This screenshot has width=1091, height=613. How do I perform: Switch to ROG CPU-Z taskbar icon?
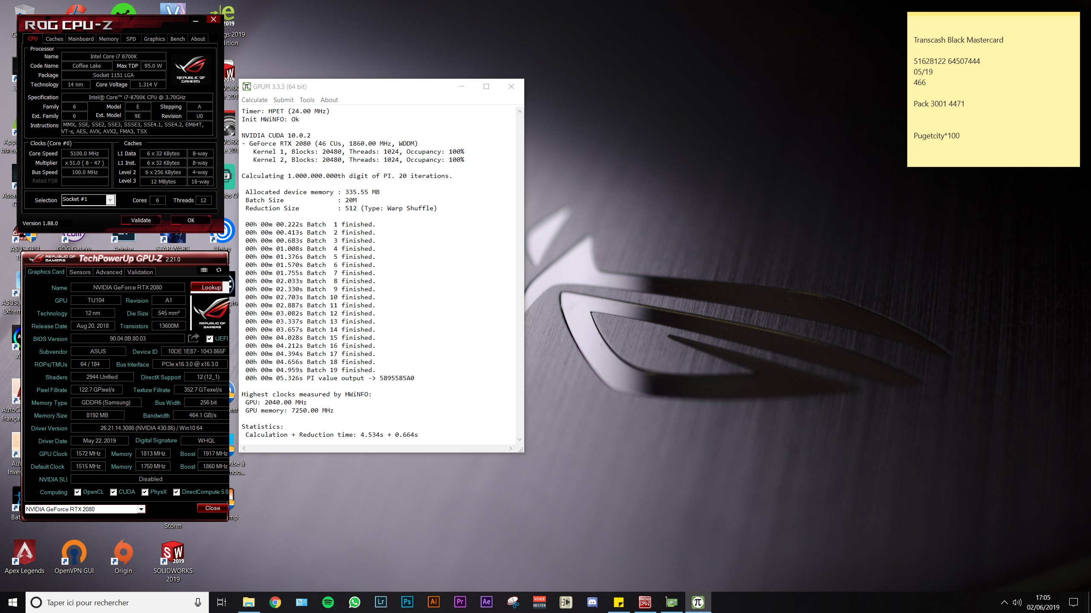pos(645,602)
